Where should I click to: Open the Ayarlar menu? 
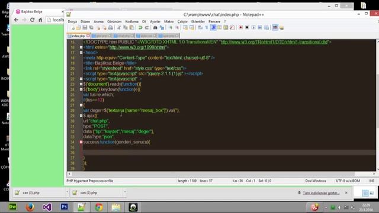155,21
